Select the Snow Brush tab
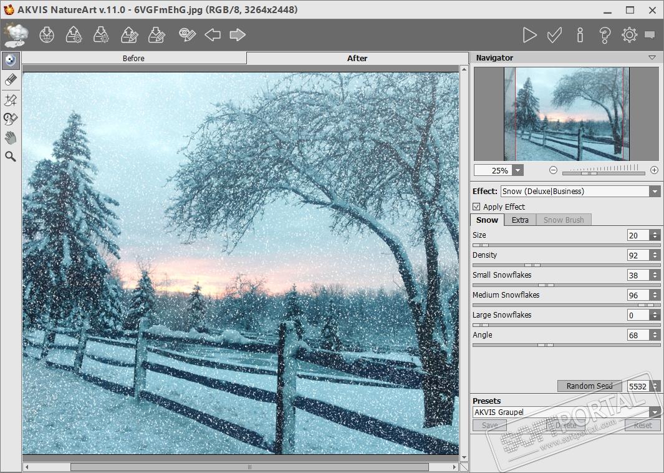Image resolution: width=664 pixels, height=473 pixels. [564, 220]
